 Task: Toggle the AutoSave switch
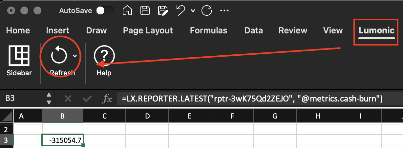click(105, 10)
